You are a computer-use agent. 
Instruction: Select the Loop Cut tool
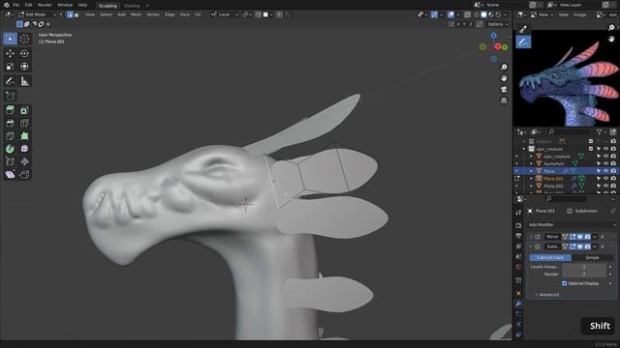[24, 124]
